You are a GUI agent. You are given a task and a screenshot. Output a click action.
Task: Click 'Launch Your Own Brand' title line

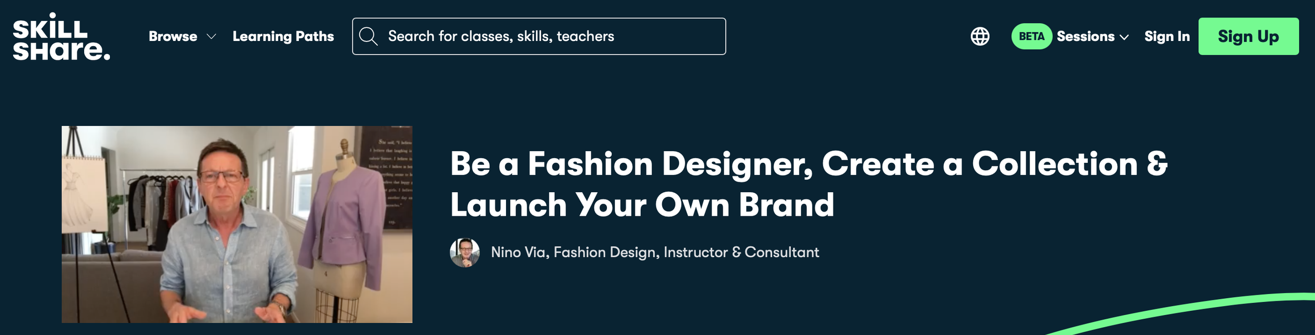[642, 205]
